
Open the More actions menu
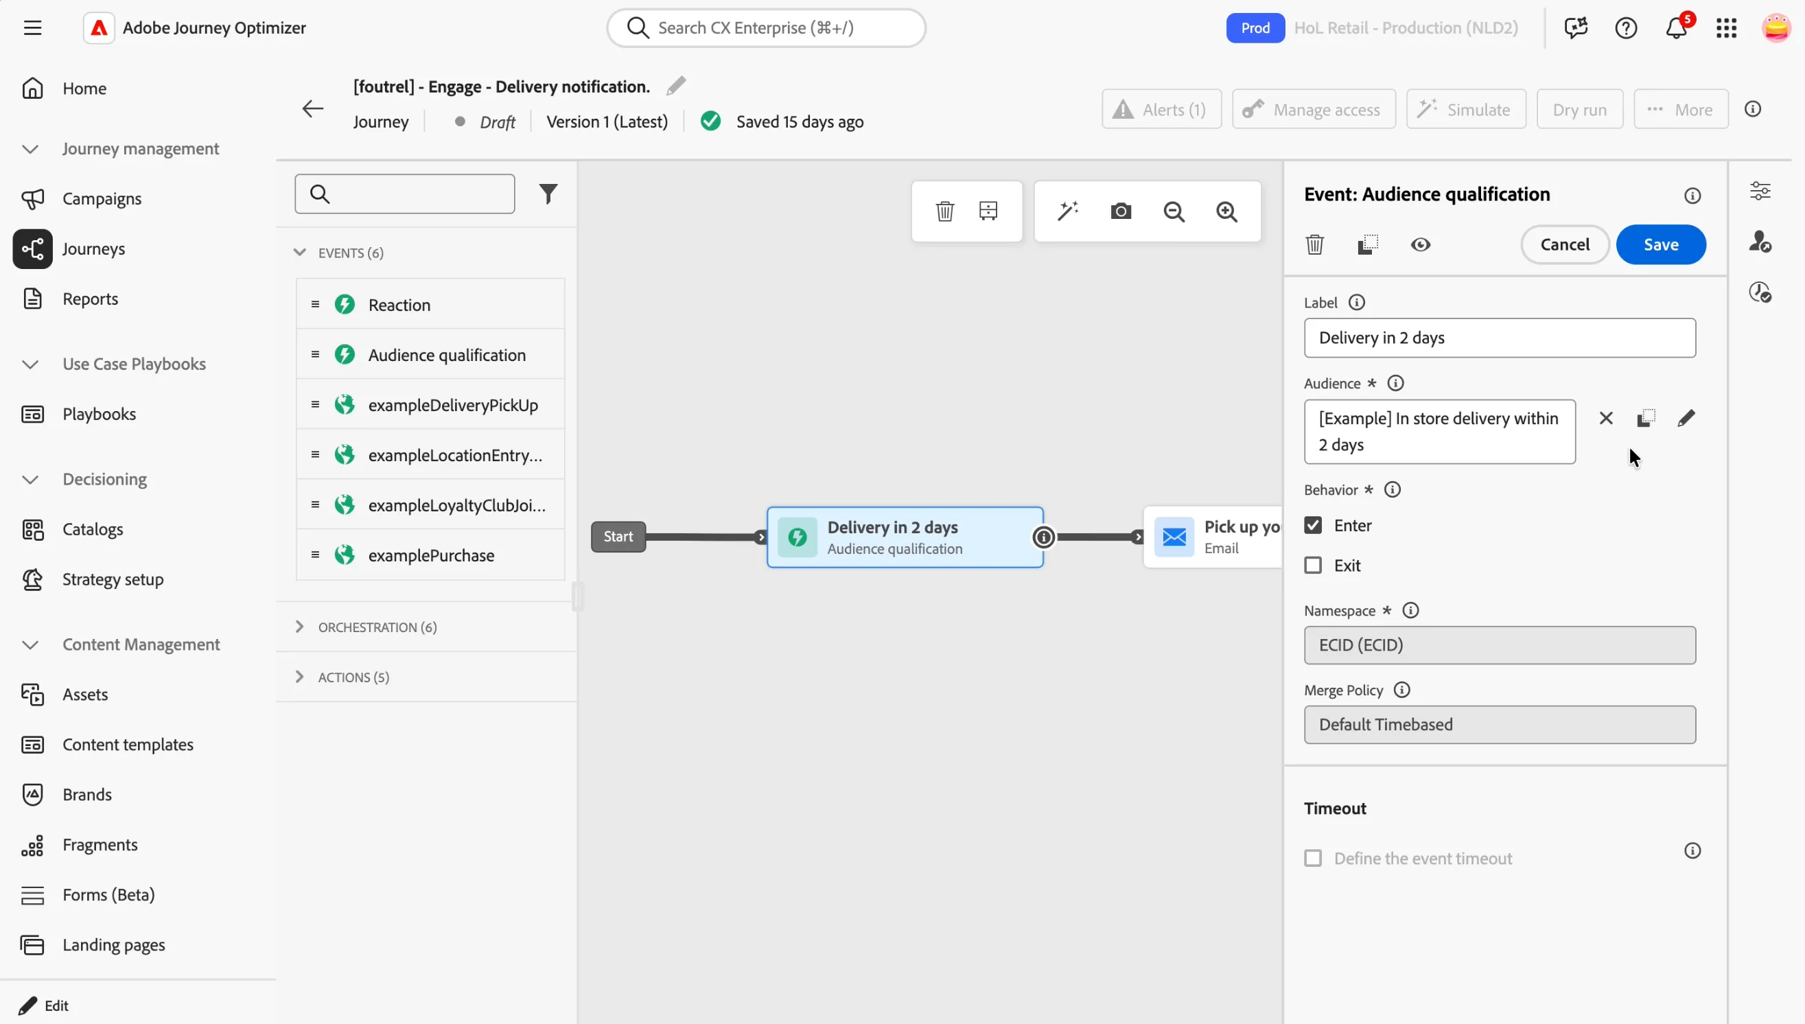[1681, 109]
